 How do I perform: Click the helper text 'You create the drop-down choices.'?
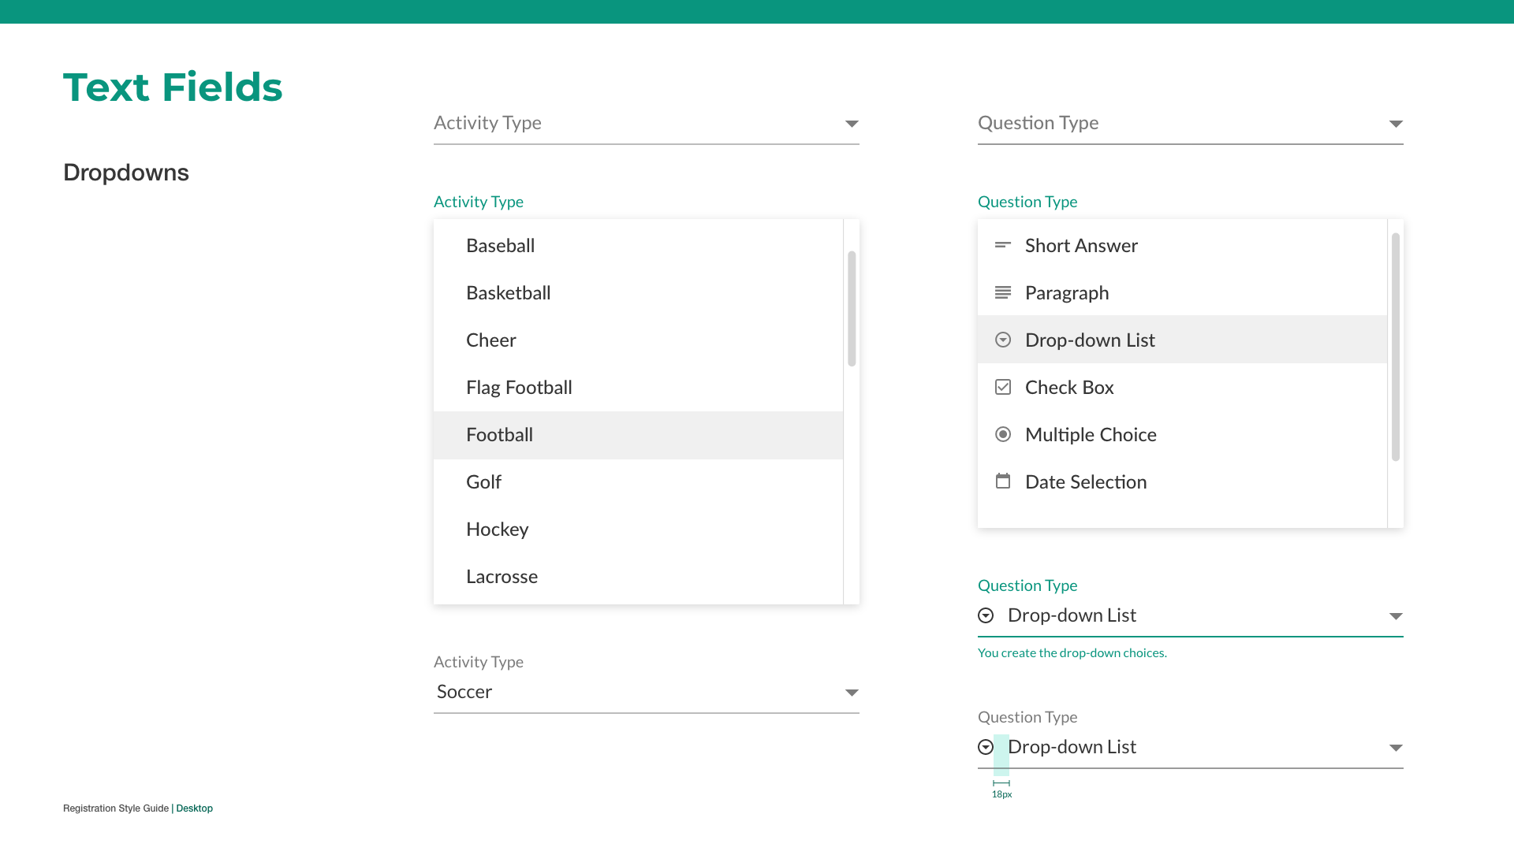point(1072,652)
